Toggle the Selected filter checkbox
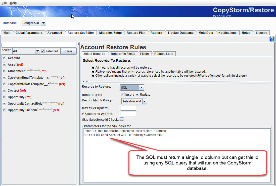 [x=43, y=51]
